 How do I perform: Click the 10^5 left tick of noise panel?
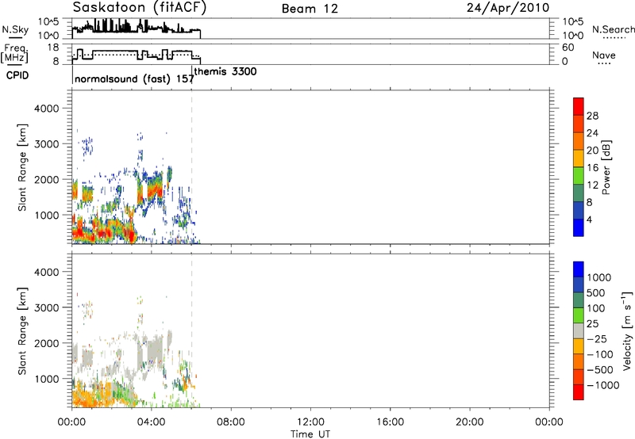click(48, 21)
